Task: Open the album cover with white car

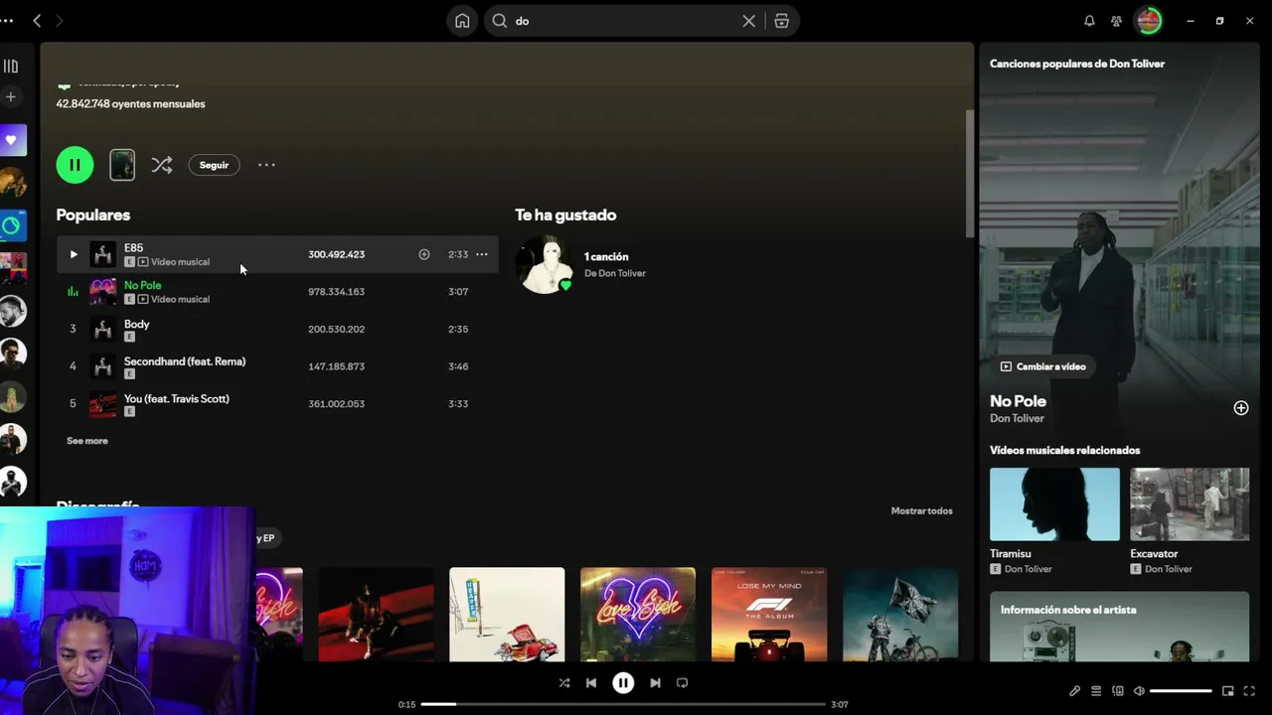Action: (x=507, y=614)
